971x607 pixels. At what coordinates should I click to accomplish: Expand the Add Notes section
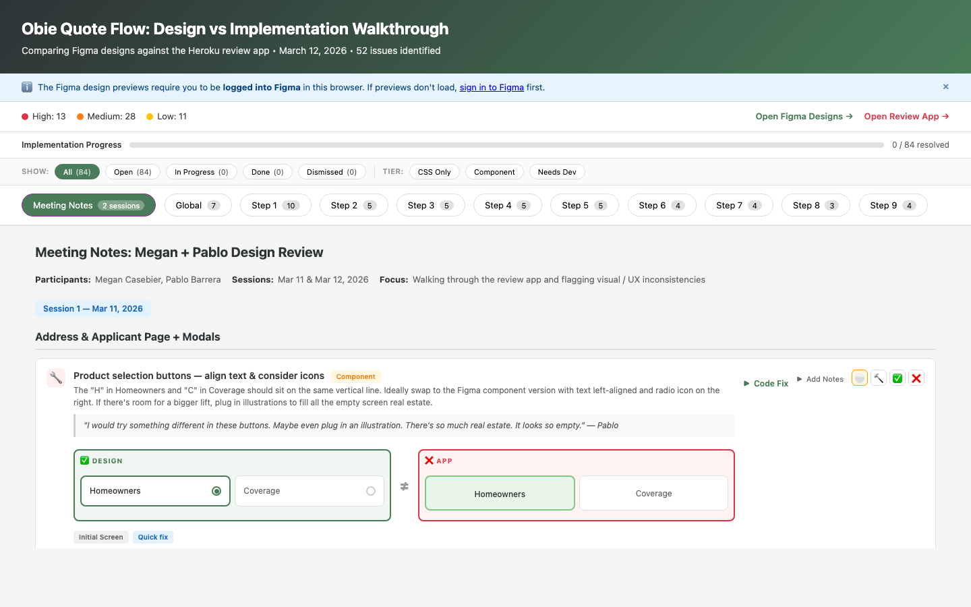click(820, 378)
